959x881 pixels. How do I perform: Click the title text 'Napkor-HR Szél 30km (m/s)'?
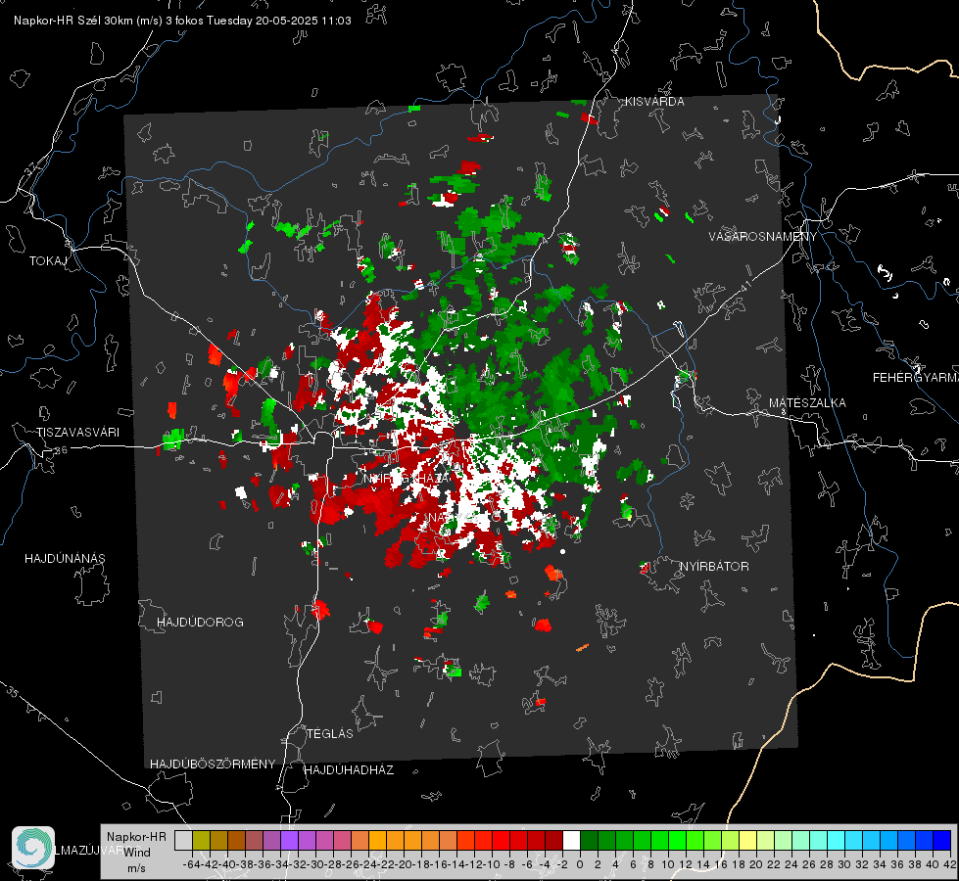88,21
